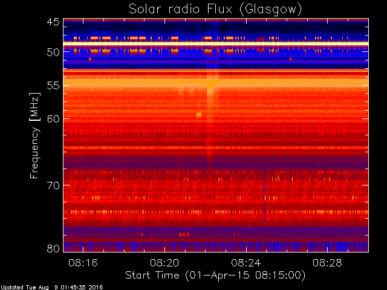Click the '08:20' time tick label
Viewport: 387px width, 290px height.
tap(164, 263)
